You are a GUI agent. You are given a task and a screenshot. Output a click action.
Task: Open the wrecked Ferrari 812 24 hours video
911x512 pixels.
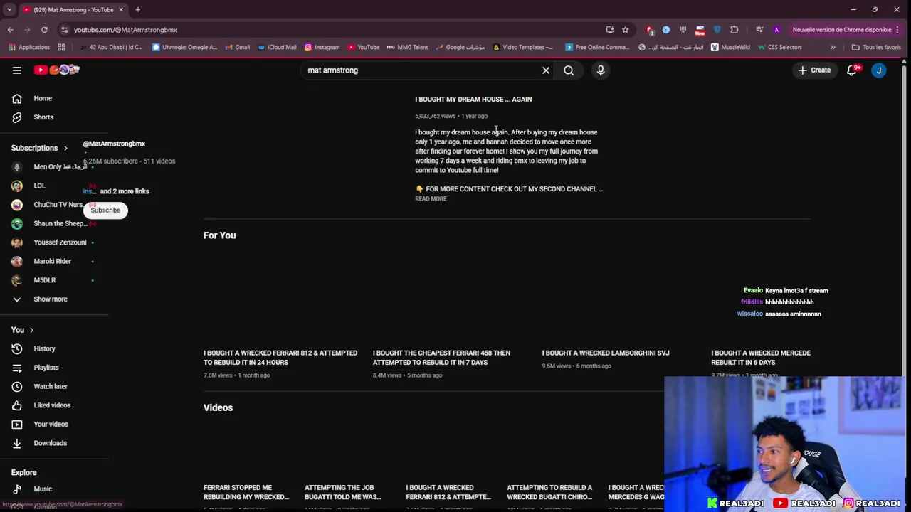tap(280, 358)
